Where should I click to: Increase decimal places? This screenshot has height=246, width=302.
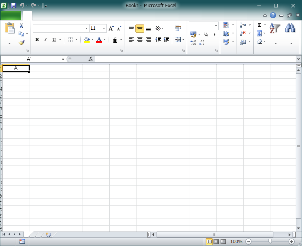[193, 42]
